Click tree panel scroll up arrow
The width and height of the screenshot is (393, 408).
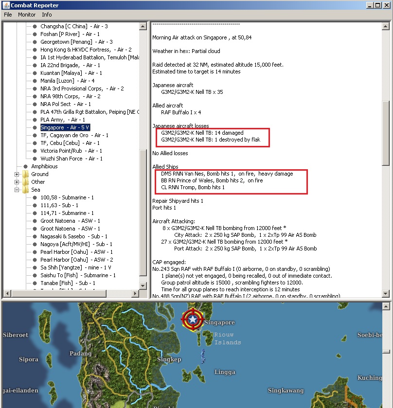pyautogui.click(x=143, y=26)
